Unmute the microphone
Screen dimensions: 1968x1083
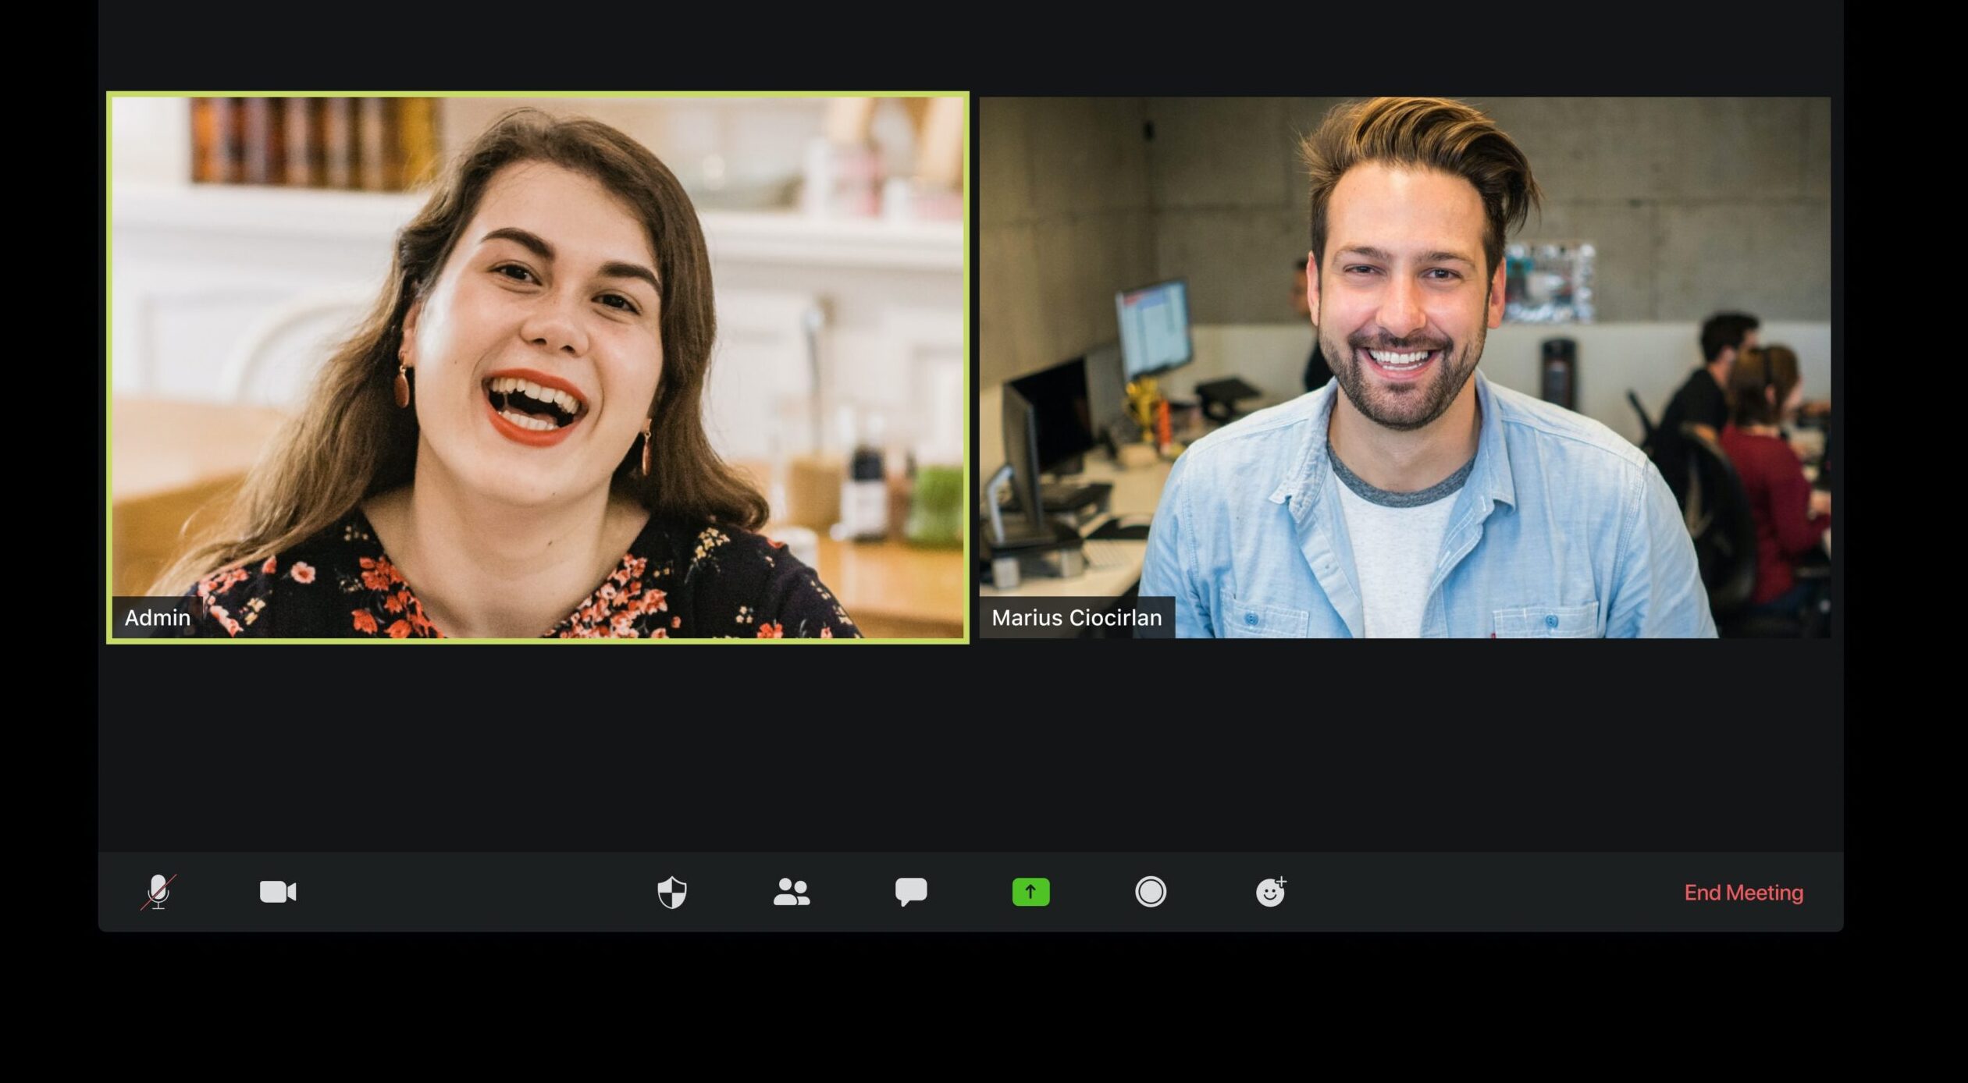point(158,891)
